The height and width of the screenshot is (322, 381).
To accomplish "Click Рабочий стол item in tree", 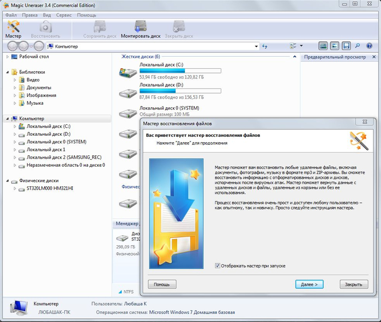I will 34,57.
